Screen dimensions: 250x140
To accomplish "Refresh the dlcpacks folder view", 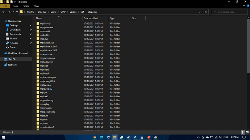I will coord(205,12).
